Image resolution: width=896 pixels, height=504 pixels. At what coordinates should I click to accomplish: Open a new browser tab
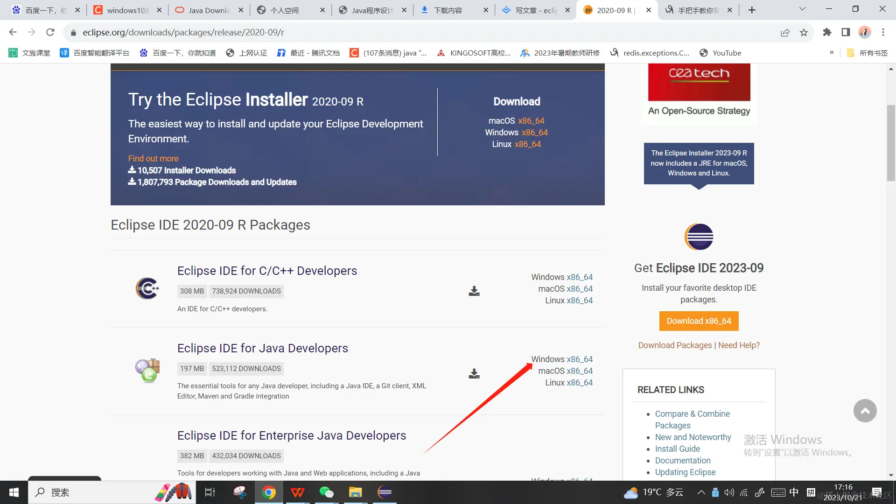[752, 10]
